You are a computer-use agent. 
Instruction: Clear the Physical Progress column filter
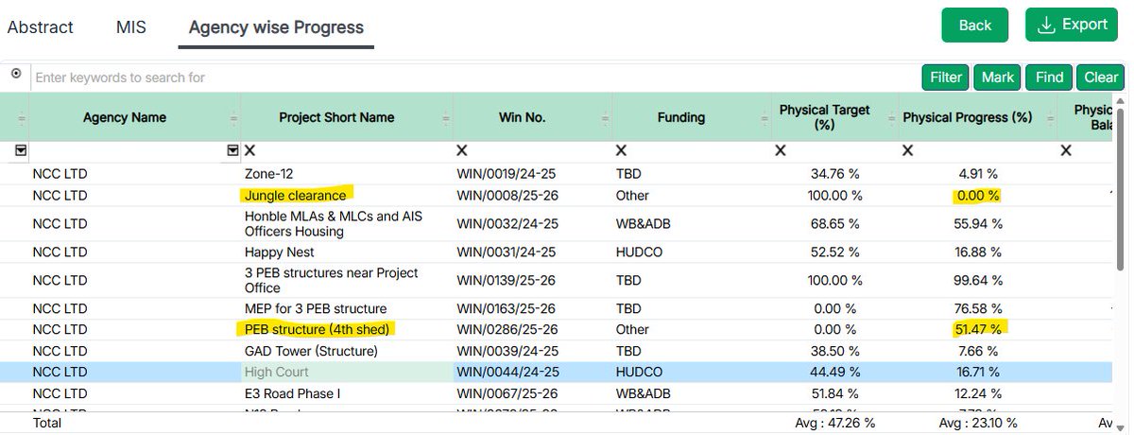pyautogui.click(x=907, y=150)
